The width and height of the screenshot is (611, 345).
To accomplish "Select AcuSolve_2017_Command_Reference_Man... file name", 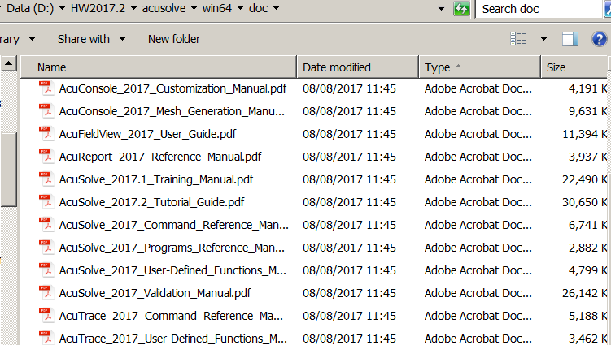I will click(174, 225).
